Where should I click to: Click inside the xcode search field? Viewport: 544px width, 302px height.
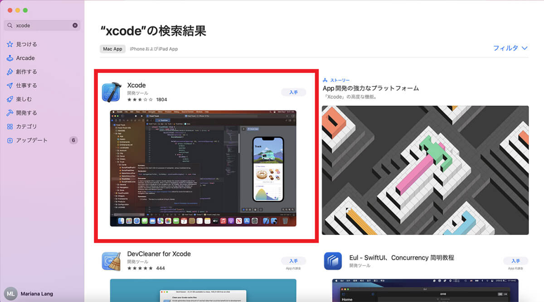42,25
